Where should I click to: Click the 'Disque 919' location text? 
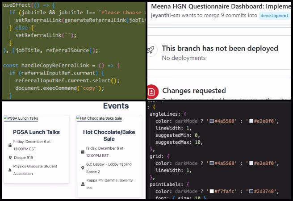click(23, 158)
